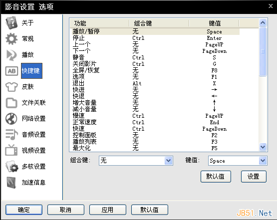Click the 键值 combo box field showing Space
The image size is (277, 220).
click(238, 161)
